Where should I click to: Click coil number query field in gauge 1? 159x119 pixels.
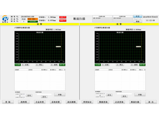tap(44, 94)
